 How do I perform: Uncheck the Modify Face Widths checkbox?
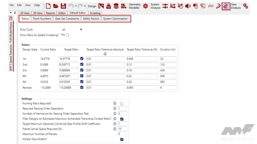coord(122,139)
